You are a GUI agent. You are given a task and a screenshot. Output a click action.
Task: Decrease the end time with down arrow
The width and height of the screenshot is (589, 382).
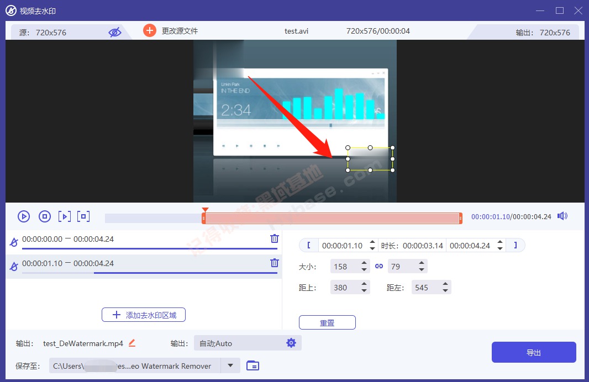point(500,249)
